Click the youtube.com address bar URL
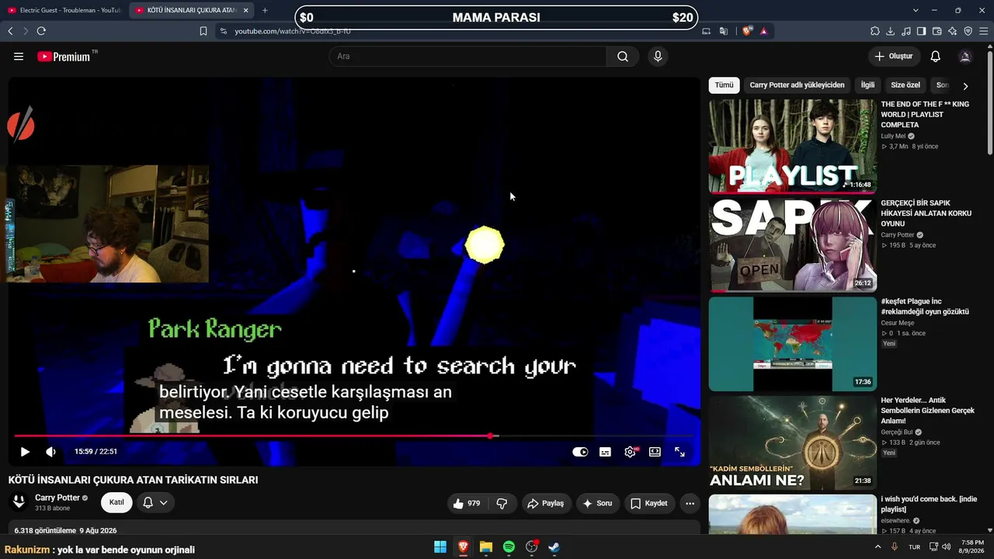 coord(293,31)
